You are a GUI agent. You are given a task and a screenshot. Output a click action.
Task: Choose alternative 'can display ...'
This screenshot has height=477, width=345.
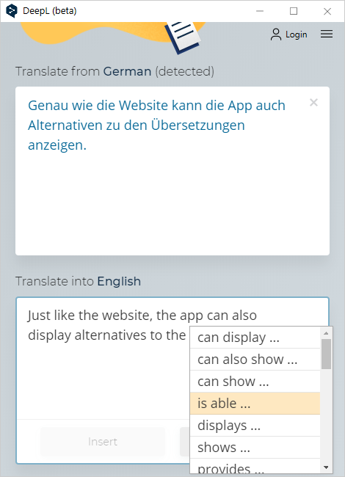click(x=255, y=338)
